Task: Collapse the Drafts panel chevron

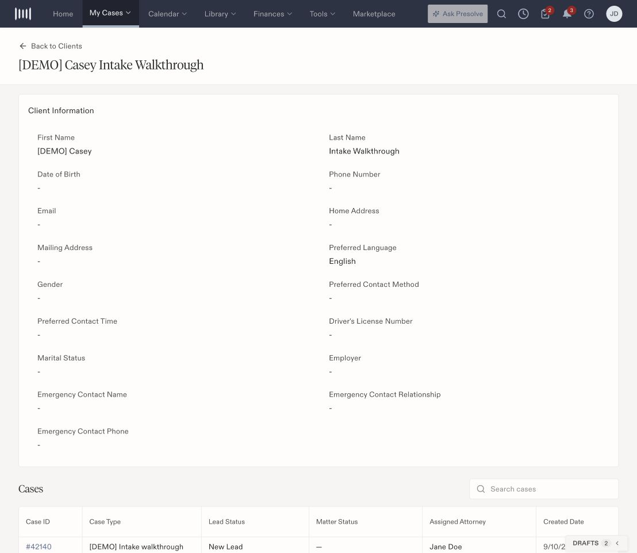Action: pyautogui.click(x=617, y=543)
